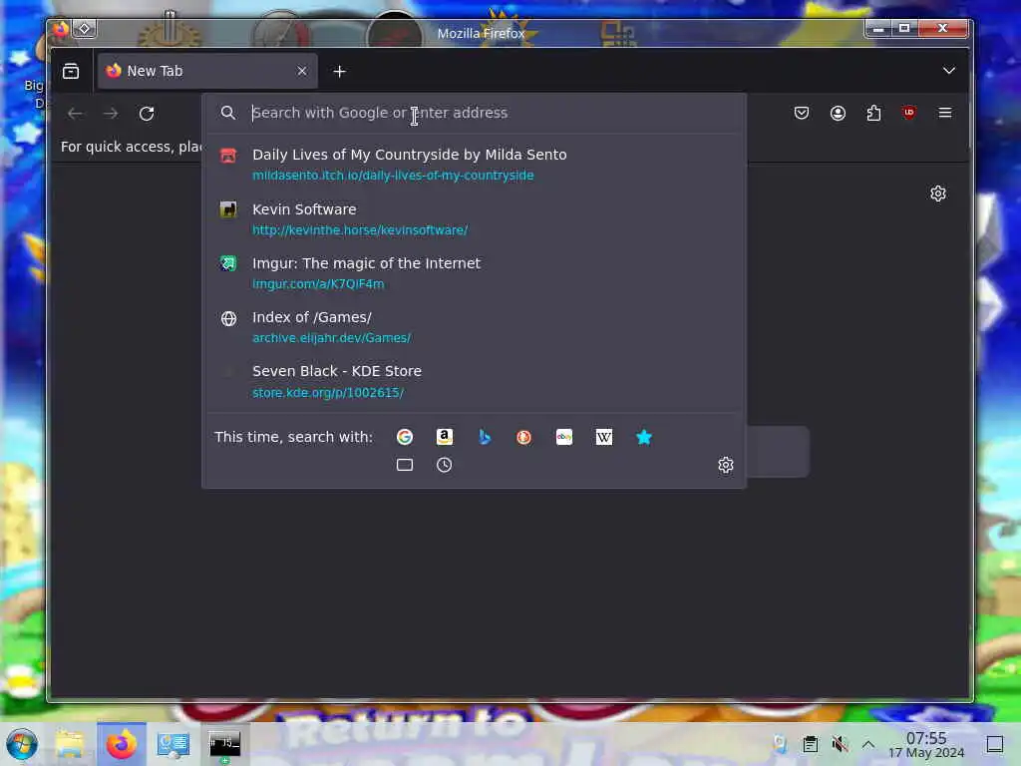Open Firefox View tab overview icon
1021x766 pixels.
pos(71,71)
